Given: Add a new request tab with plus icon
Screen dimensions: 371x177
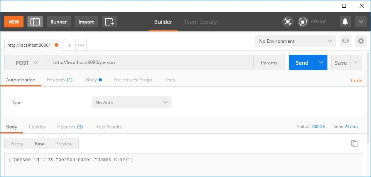Looking at the screenshot, I should [x=69, y=45].
